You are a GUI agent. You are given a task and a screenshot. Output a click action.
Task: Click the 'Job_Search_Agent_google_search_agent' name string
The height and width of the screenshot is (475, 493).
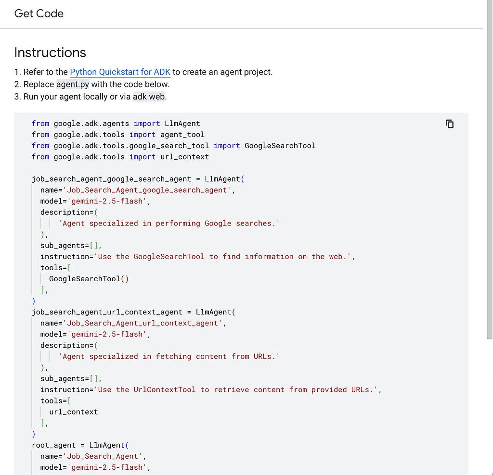tap(147, 190)
